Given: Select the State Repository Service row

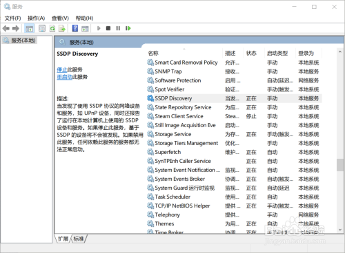Looking at the screenshot, I should point(234,107).
